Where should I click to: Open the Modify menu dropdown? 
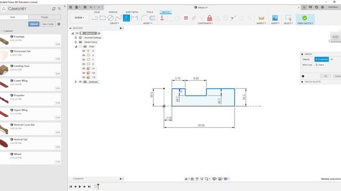tap(148, 23)
